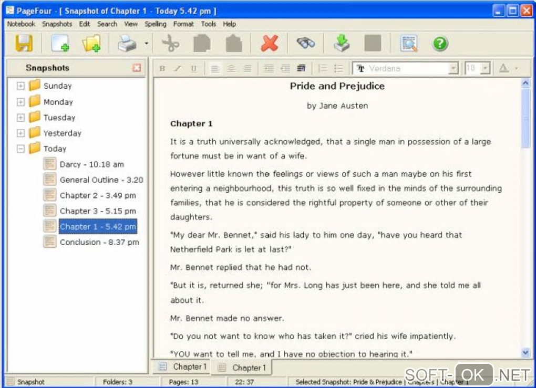Click the print preview magnifier icon
536x388 pixels.
(x=409, y=44)
